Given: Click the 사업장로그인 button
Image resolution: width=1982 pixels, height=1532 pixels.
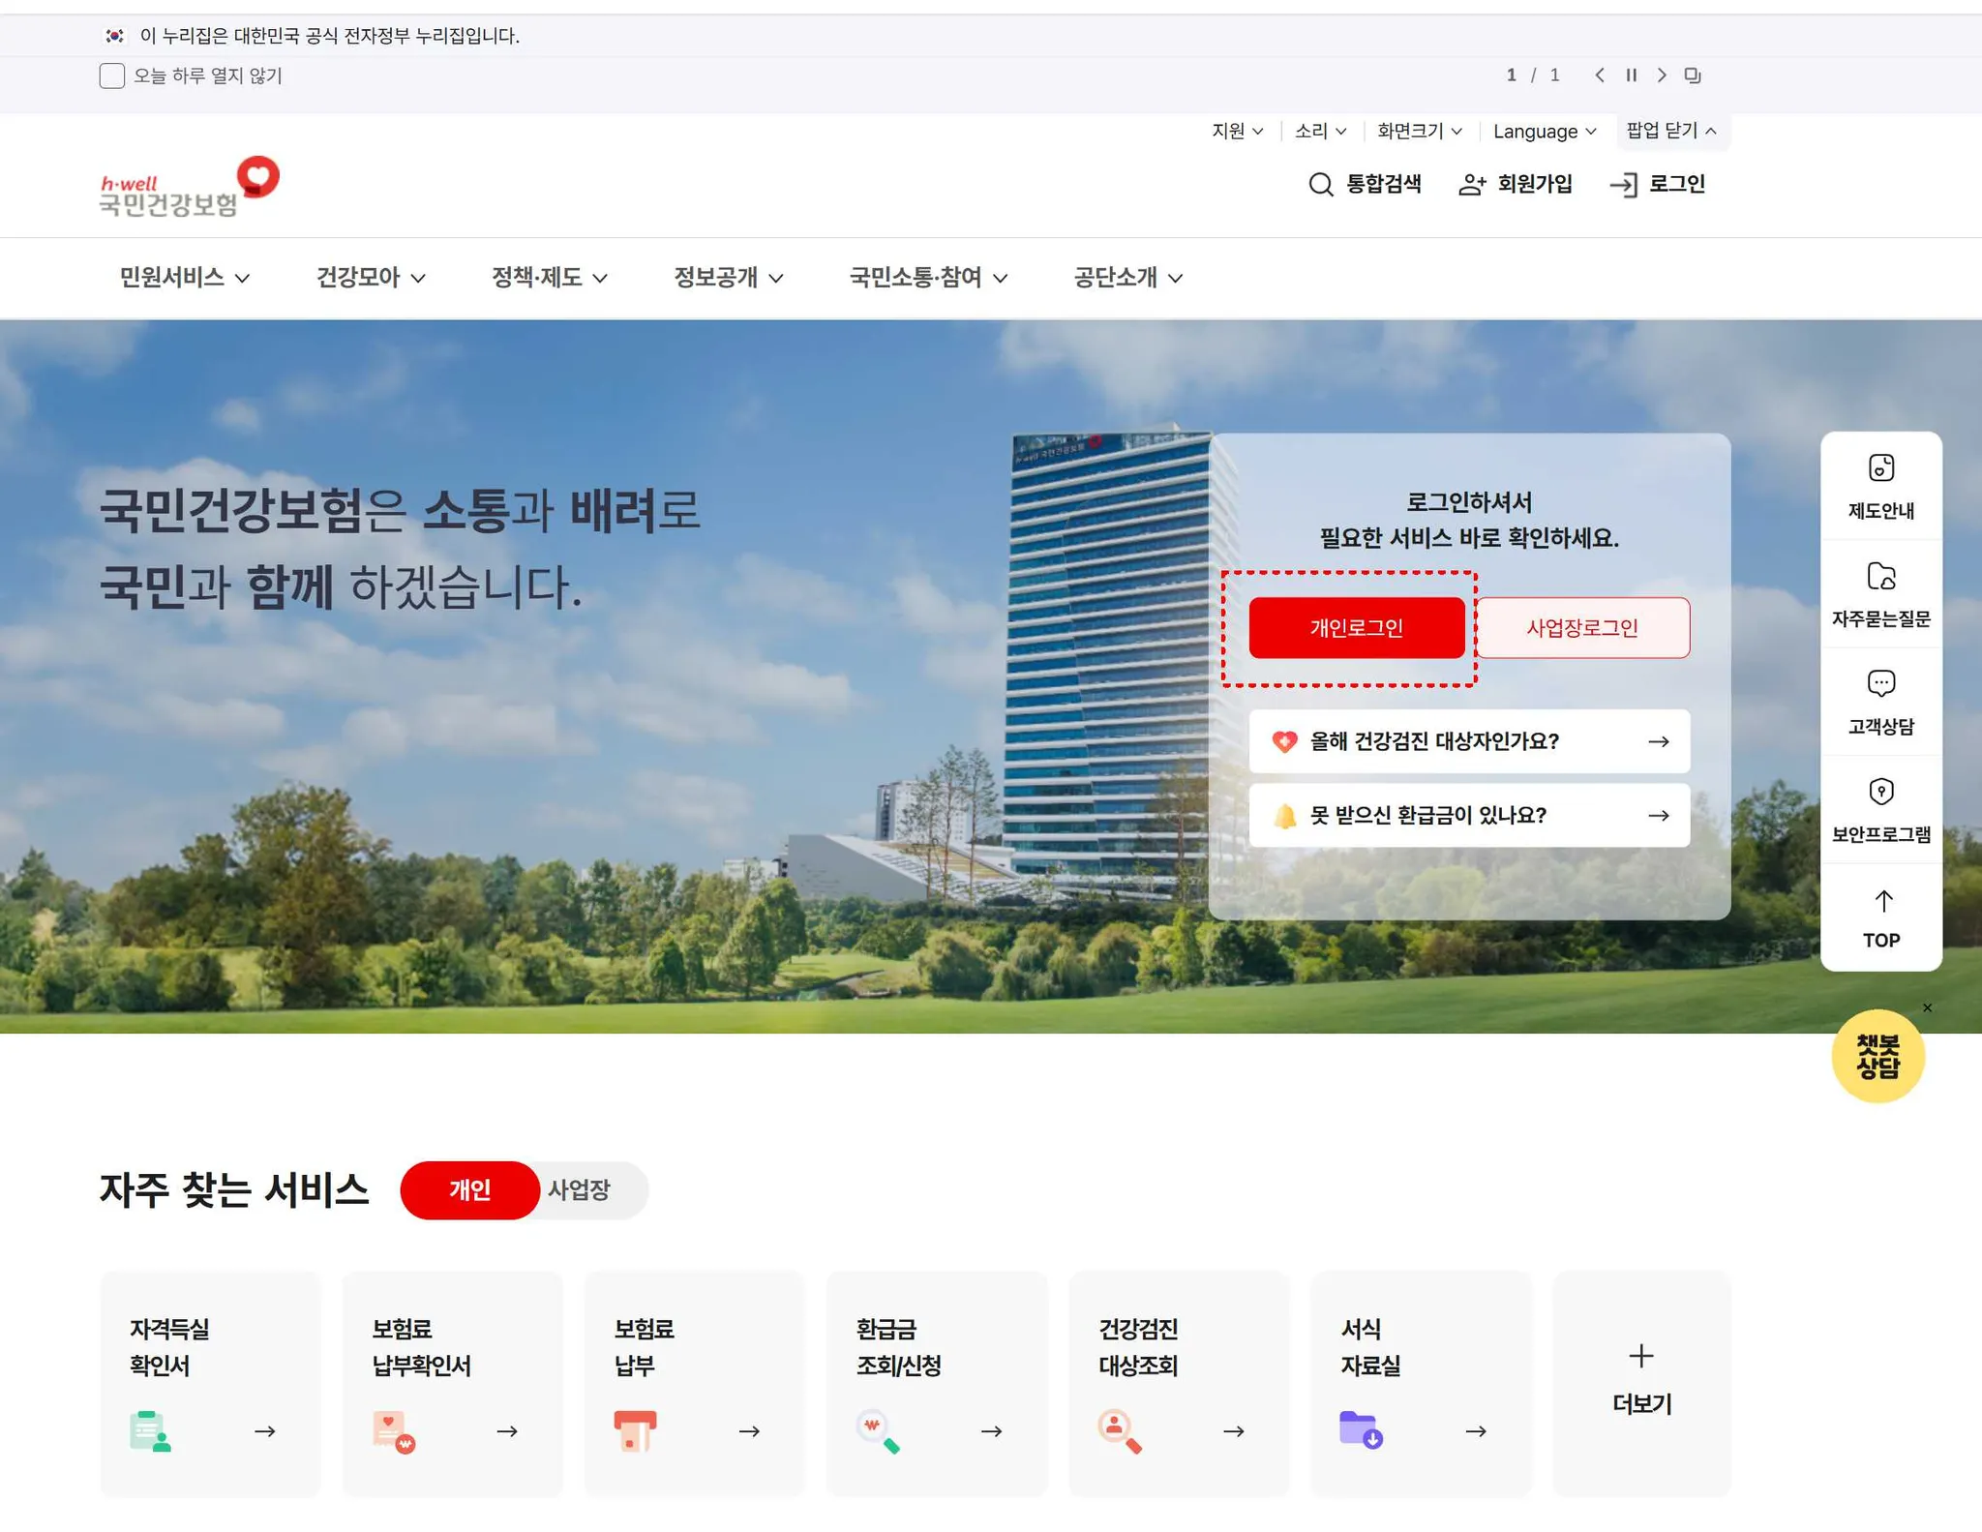Looking at the screenshot, I should pyautogui.click(x=1582, y=628).
